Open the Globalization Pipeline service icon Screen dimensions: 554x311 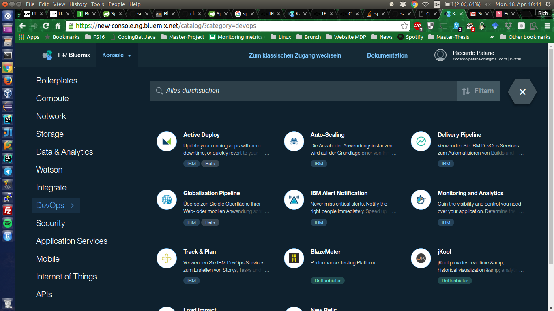[167, 200]
